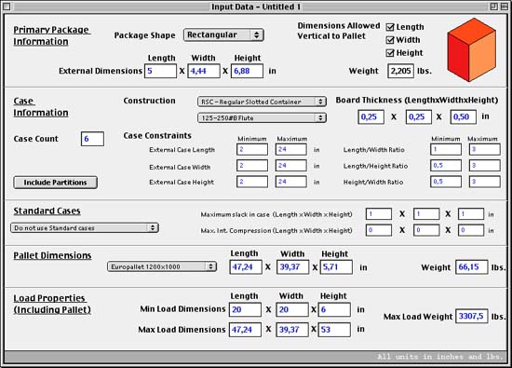Open the RSC Regular Slotted Container dropdown
Screen dimensions: 512x368
262,102
